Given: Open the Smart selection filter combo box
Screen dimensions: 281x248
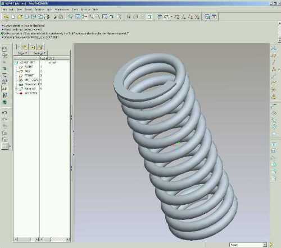Looking at the screenshot, I should click(x=248, y=245).
